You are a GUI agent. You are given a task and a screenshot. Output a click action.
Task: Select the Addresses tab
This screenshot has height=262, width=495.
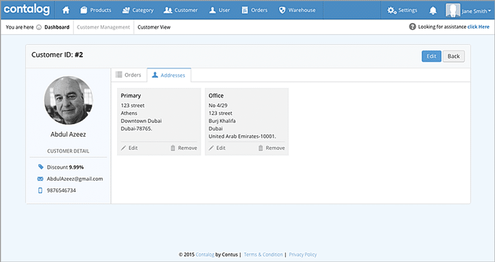coord(169,75)
